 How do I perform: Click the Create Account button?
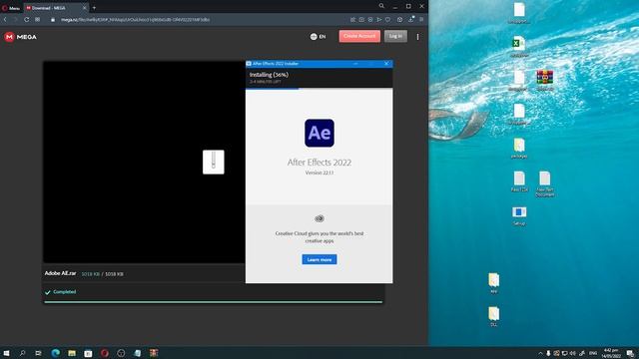359,36
